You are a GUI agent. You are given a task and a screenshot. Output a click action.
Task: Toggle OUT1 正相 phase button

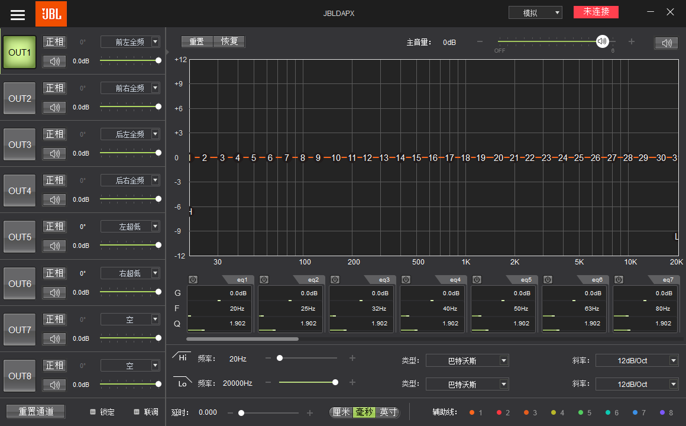(54, 41)
